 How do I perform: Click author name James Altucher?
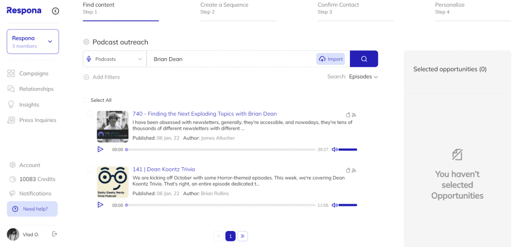point(218,138)
